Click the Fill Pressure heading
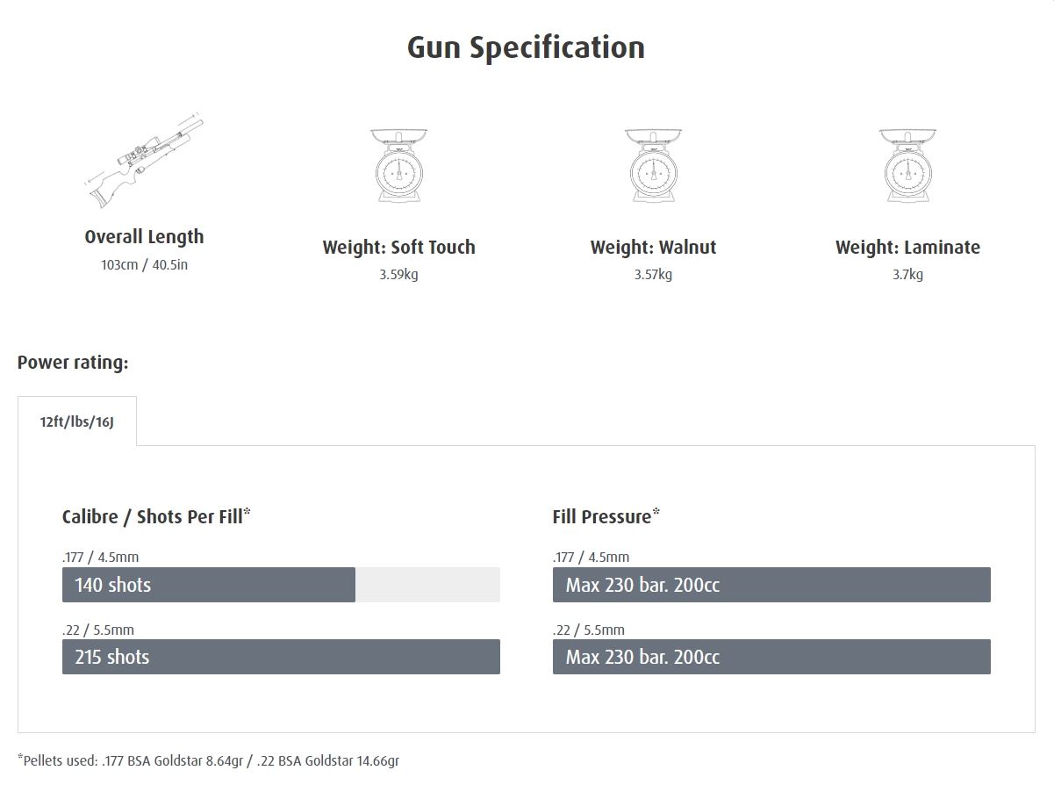 click(x=605, y=516)
